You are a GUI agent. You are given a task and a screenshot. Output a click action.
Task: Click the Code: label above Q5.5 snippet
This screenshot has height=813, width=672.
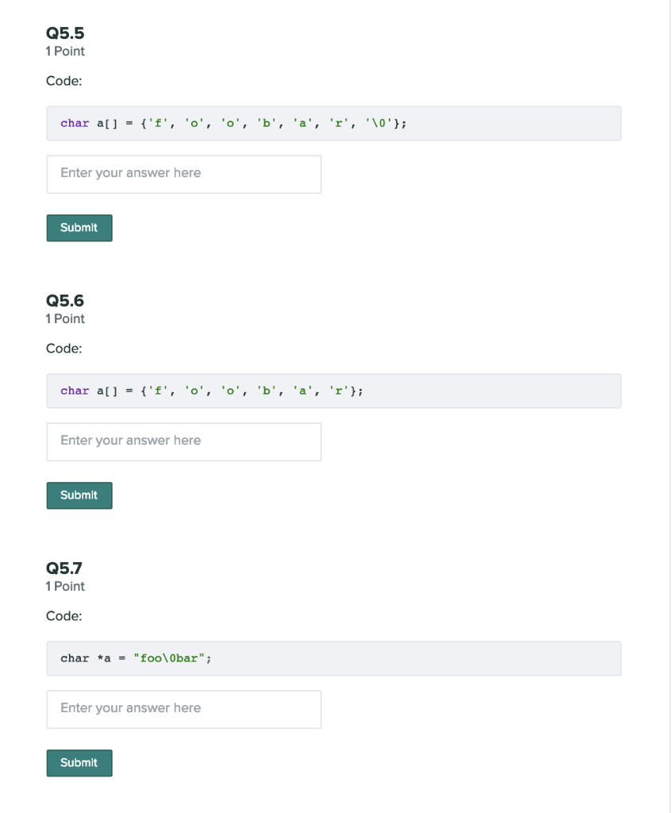pyautogui.click(x=63, y=81)
